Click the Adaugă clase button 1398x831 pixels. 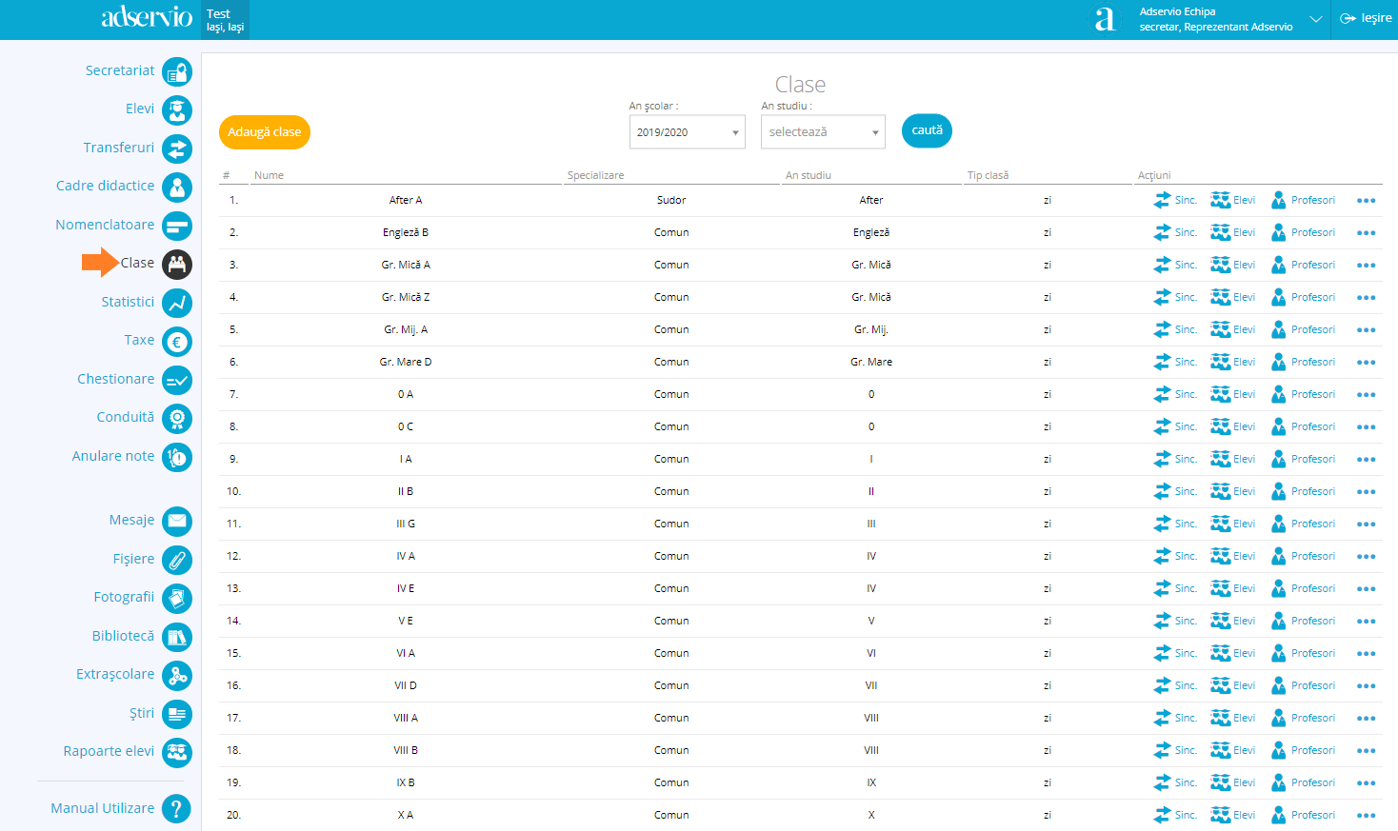point(265,132)
